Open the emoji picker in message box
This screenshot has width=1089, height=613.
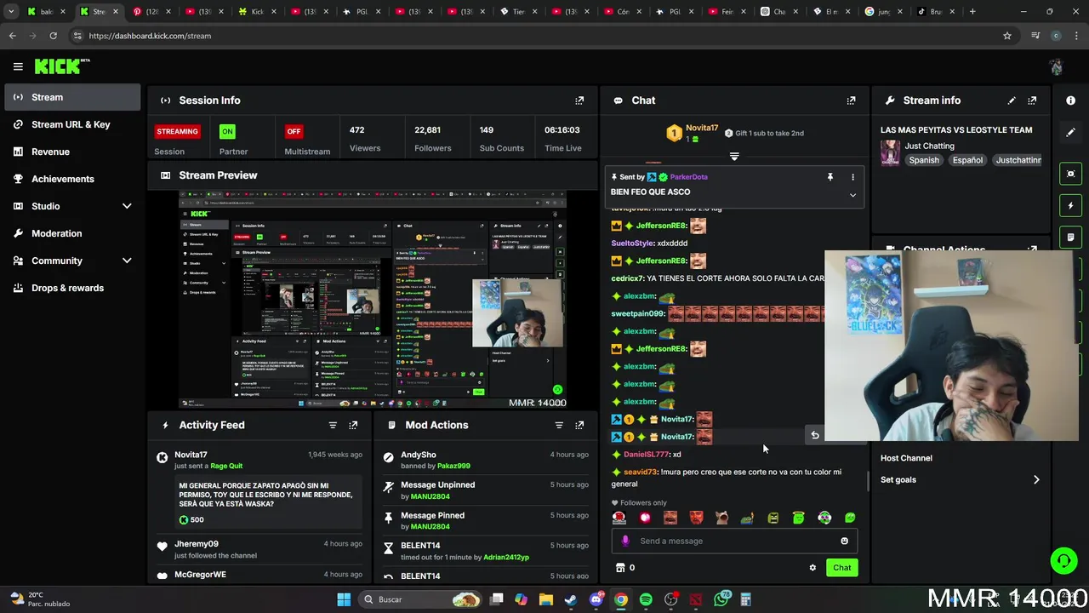coord(844,541)
